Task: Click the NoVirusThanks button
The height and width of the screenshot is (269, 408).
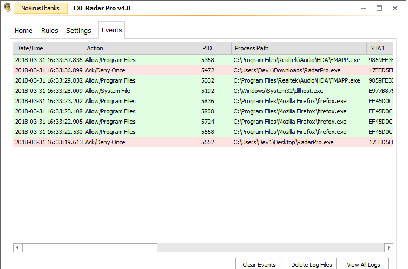Action: coord(41,8)
